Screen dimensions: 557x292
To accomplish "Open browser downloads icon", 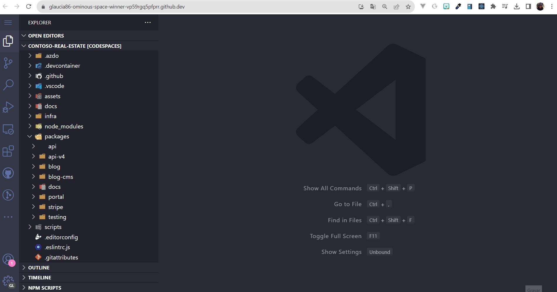I will tap(517, 6).
